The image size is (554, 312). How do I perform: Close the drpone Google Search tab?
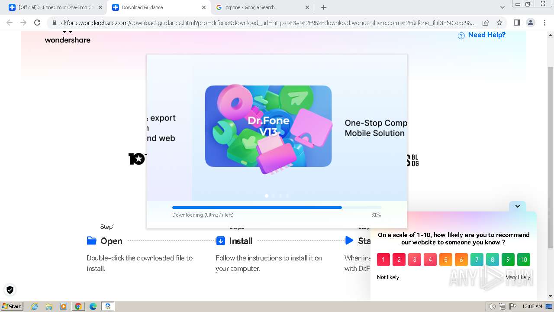(308, 7)
